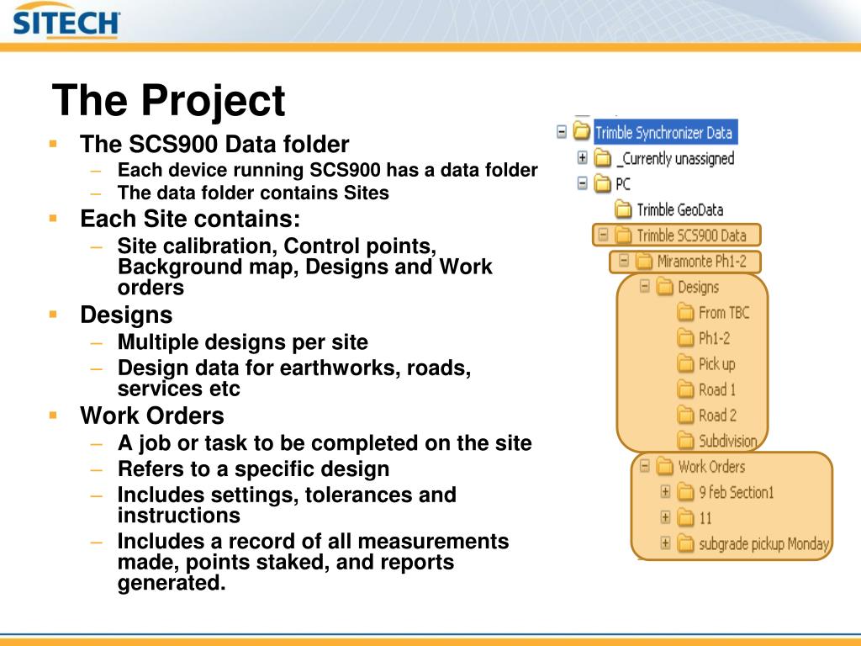Click the Work Orders folder icon
This screenshot has height=646, width=861.
(x=665, y=466)
